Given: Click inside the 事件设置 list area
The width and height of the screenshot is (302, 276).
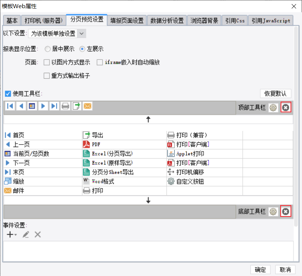Looking at the screenshot, I should (148, 251).
